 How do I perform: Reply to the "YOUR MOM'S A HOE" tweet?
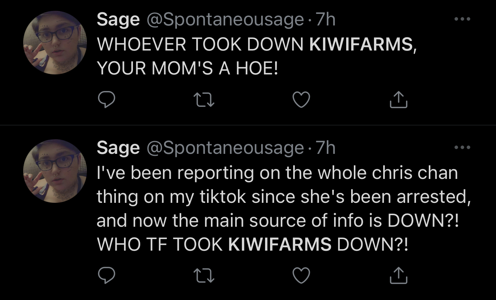coord(106,101)
